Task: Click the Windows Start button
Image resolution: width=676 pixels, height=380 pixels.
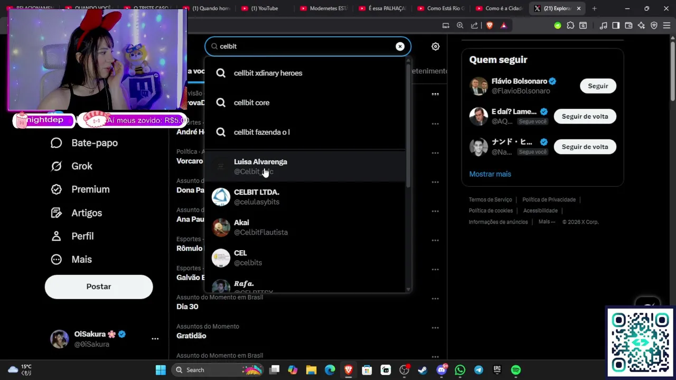Action: pyautogui.click(x=161, y=370)
